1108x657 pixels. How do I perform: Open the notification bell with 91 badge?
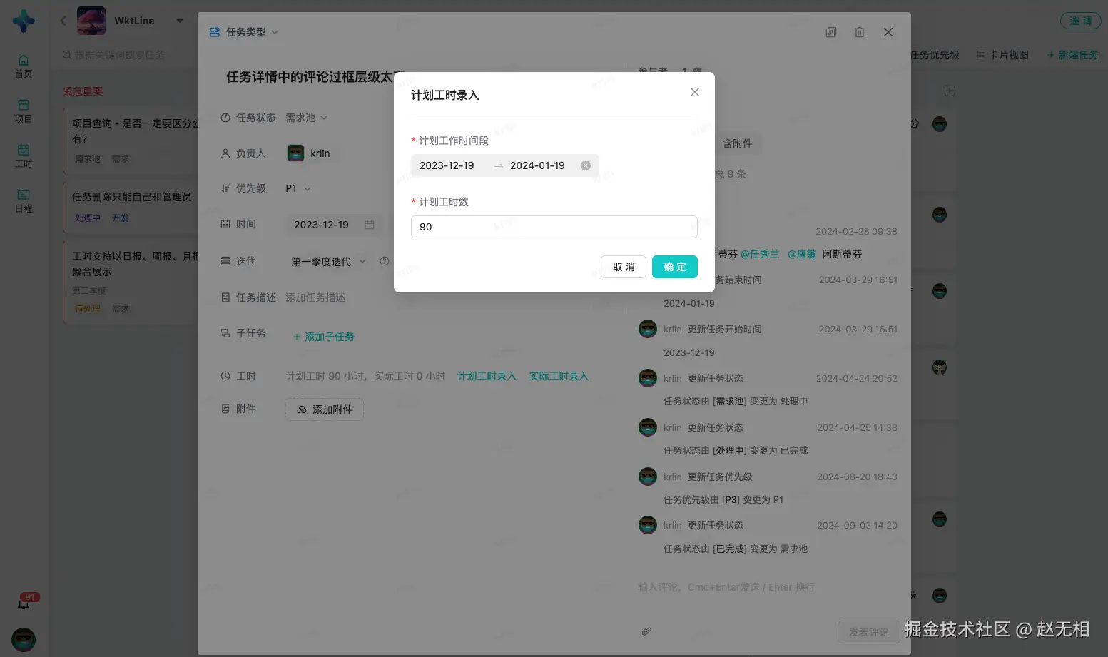(x=24, y=603)
